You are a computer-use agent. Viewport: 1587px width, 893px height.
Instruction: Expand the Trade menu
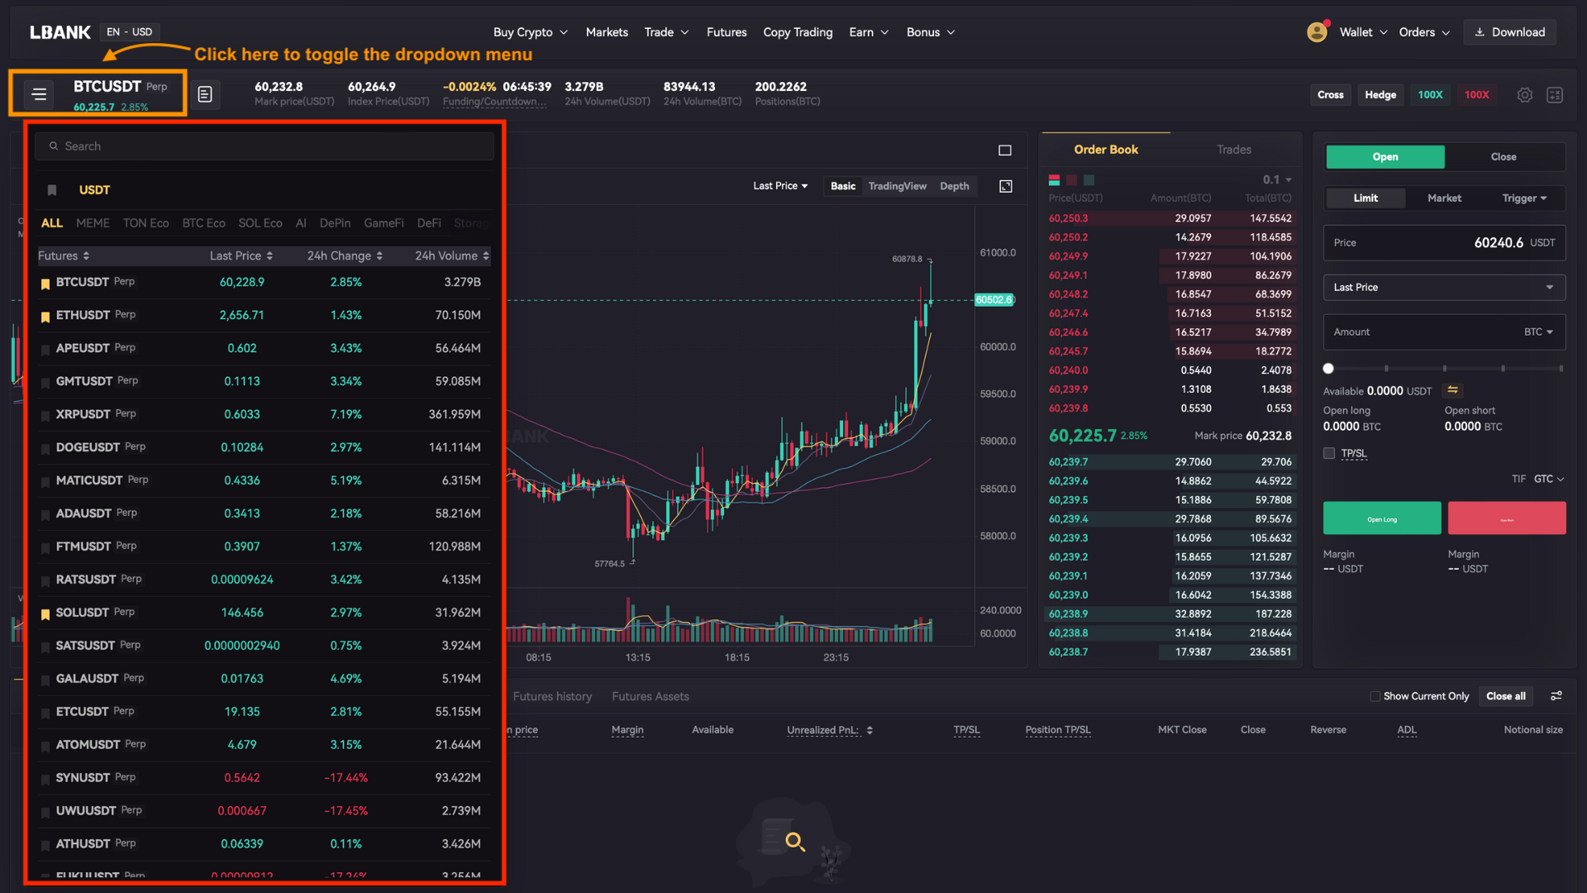pos(666,32)
